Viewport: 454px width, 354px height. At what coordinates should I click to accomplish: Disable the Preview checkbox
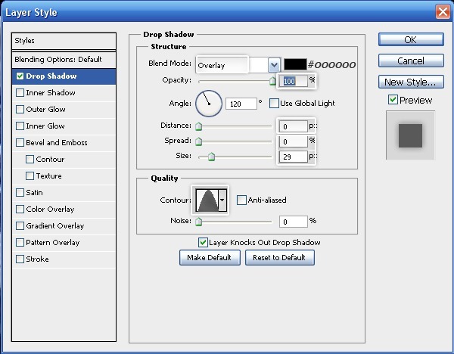pos(393,100)
